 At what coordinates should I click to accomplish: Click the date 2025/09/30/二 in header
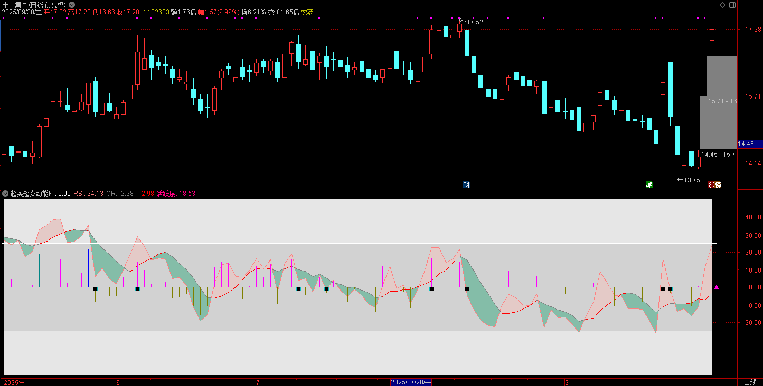point(22,12)
